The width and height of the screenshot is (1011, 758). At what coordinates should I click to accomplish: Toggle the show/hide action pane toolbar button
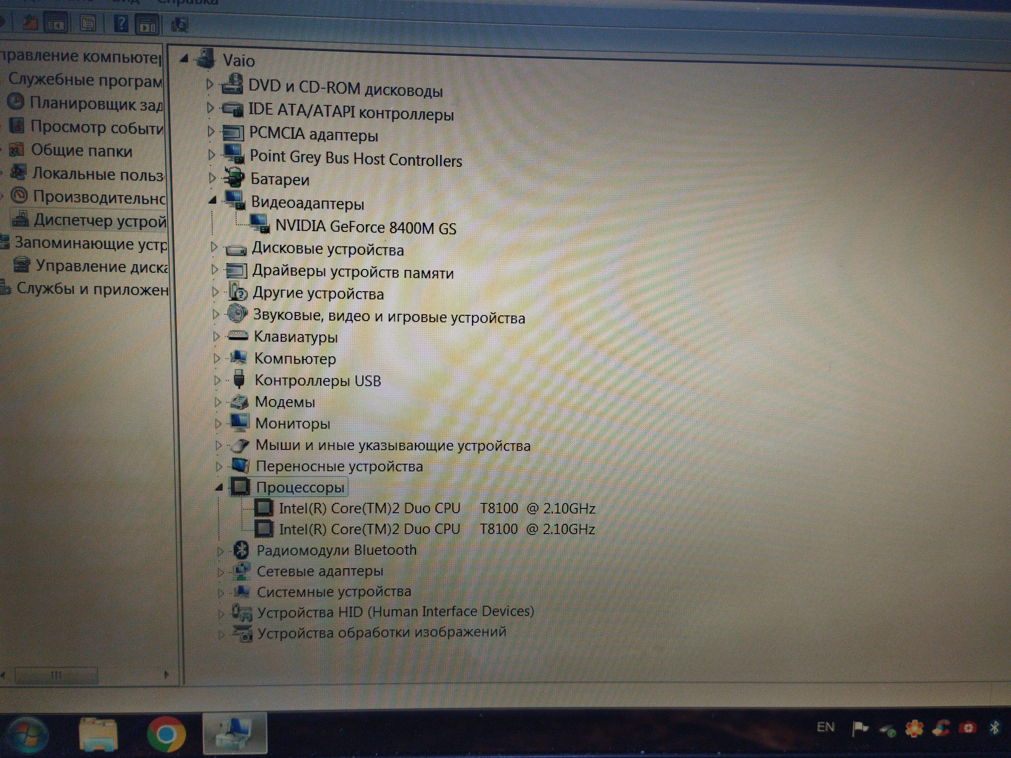tap(148, 25)
